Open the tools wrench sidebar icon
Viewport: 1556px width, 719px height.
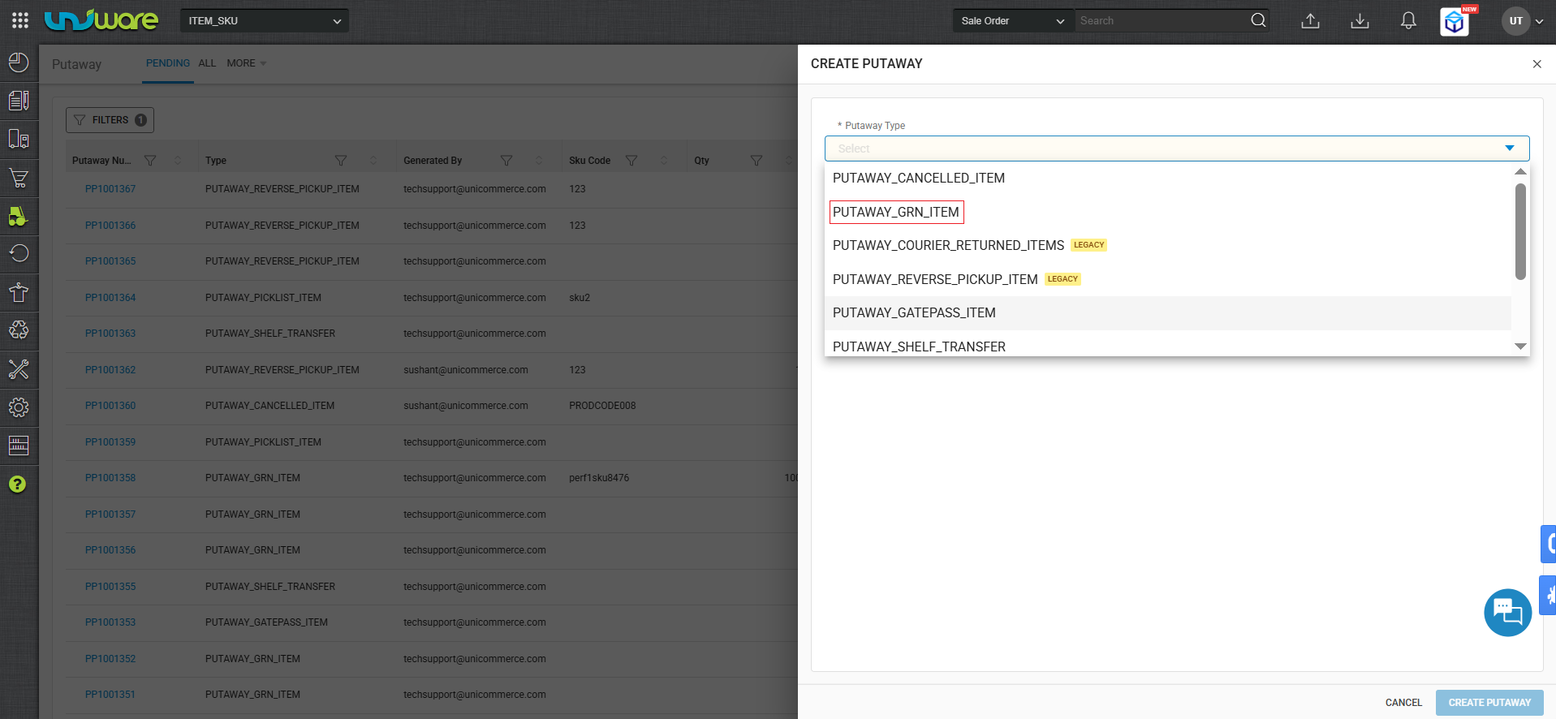click(19, 369)
